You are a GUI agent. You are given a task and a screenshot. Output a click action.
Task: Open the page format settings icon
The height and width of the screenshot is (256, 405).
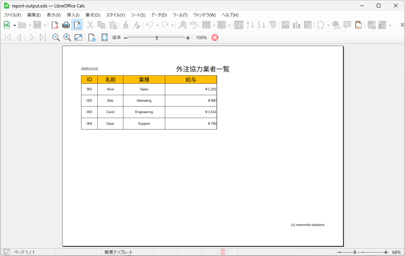[x=91, y=37]
